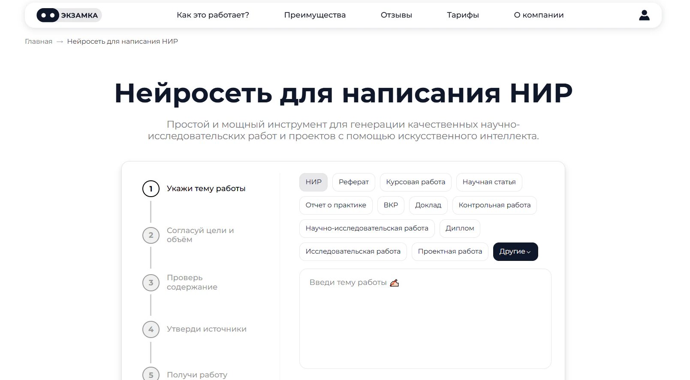The height and width of the screenshot is (380, 690).
Task: Click the 'Нейросеть для написания НИР' breadcrumb
Action: (x=123, y=42)
